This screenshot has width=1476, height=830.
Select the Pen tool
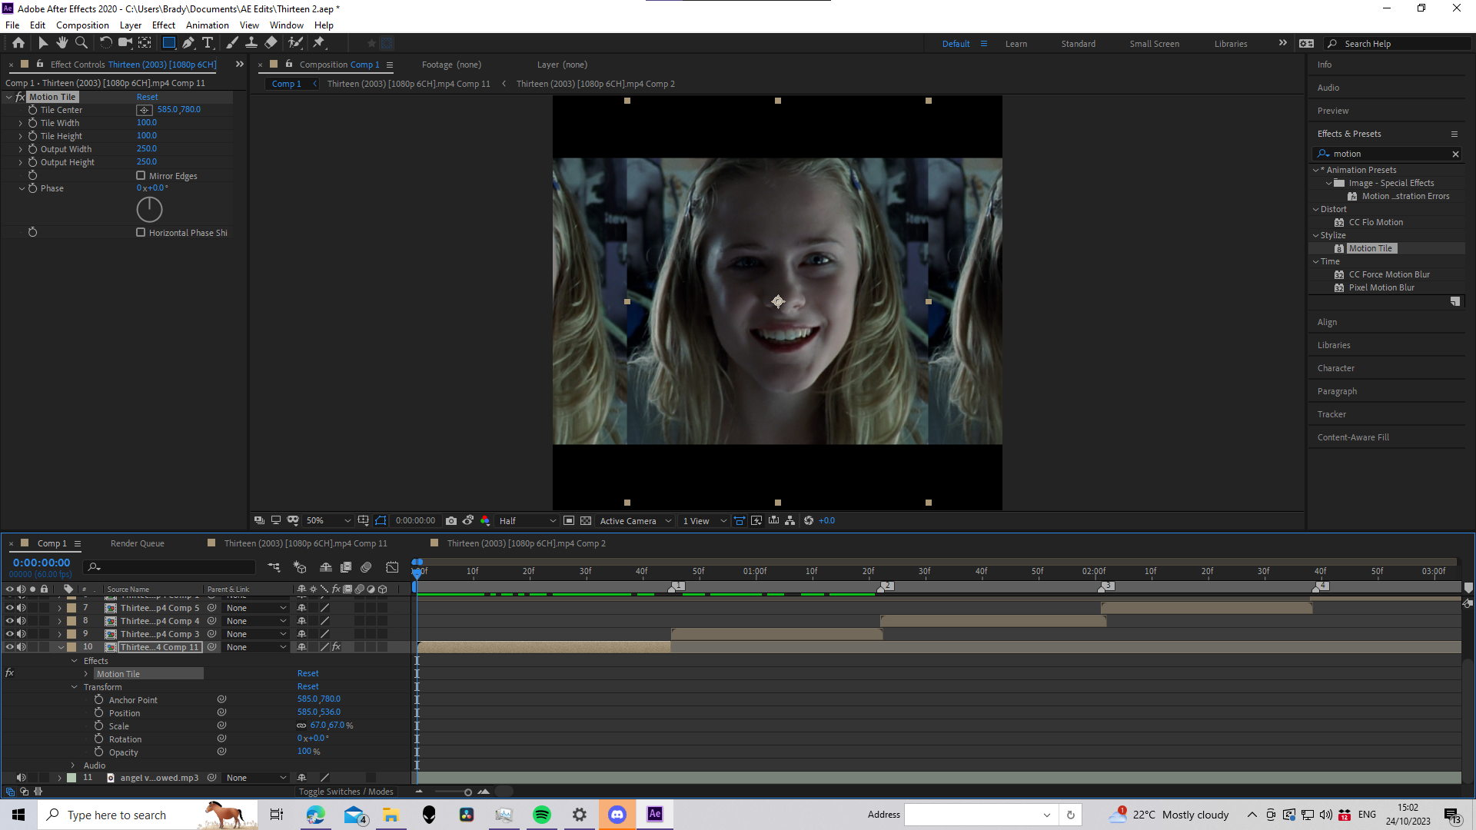(x=186, y=43)
